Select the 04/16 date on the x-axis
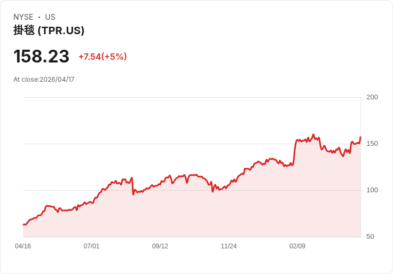 [23, 246]
